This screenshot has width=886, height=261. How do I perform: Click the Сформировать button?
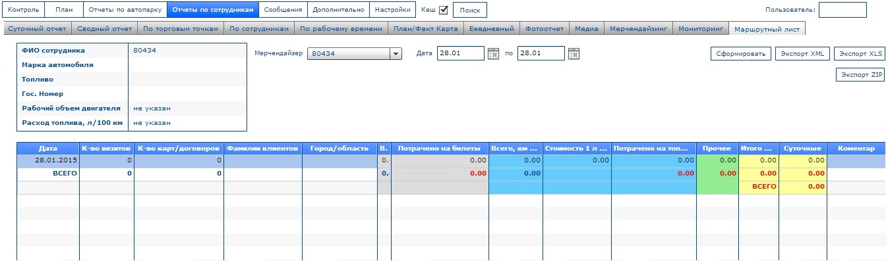coord(740,54)
